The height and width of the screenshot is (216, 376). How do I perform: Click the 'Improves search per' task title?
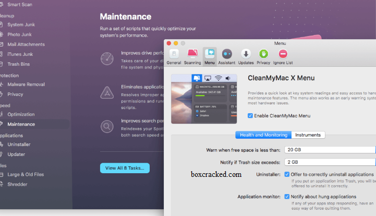point(142,121)
